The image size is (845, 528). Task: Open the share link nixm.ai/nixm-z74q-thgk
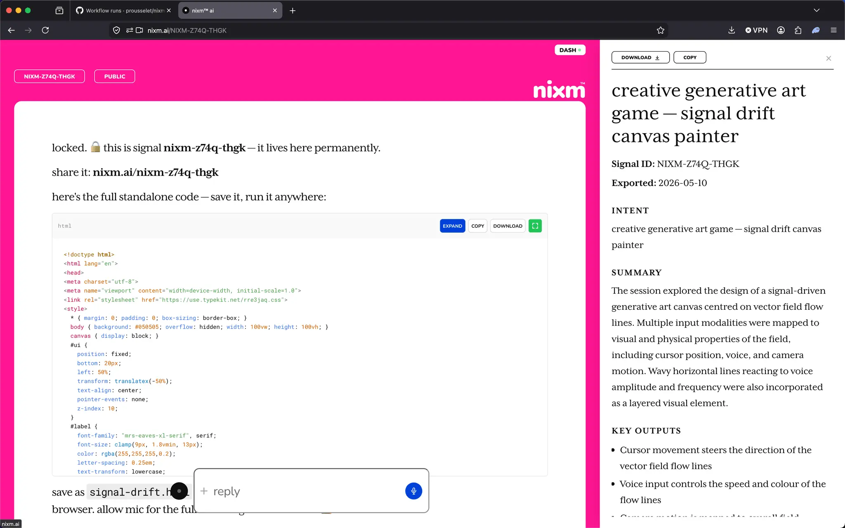156,172
